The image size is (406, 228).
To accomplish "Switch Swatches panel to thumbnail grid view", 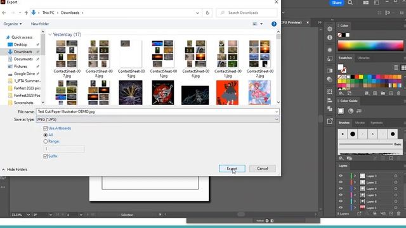I will (403, 68).
